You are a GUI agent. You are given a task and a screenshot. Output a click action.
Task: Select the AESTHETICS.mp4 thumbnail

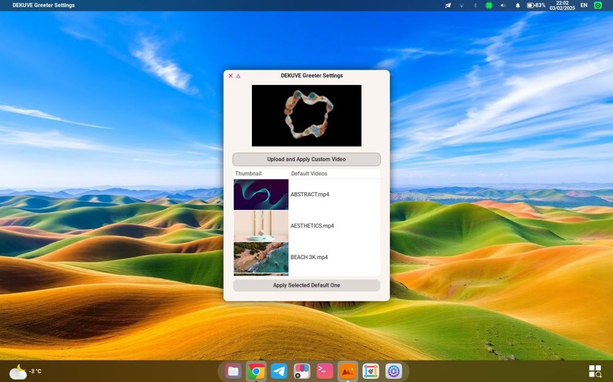[261, 226]
